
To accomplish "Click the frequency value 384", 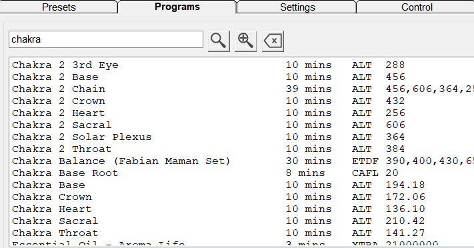I will pyautogui.click(x=395, y=149).
